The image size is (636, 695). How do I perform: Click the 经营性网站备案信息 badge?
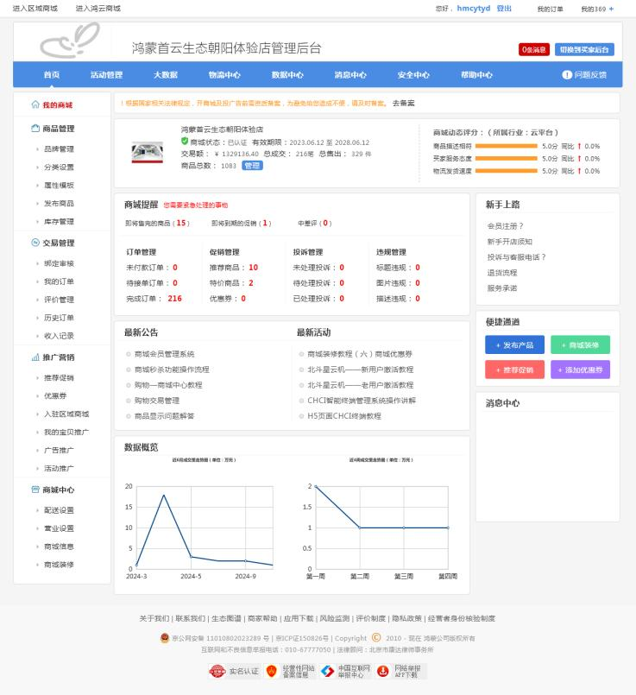pos(291,671)
